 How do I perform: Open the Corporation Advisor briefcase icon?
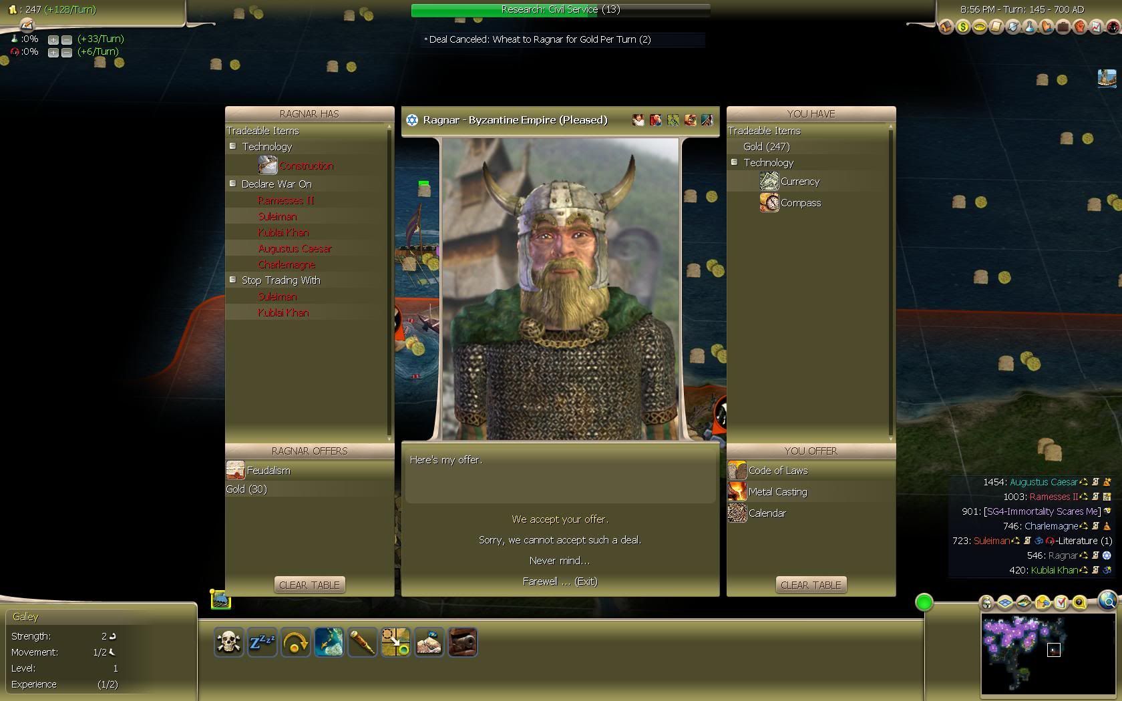[1063, 27]
